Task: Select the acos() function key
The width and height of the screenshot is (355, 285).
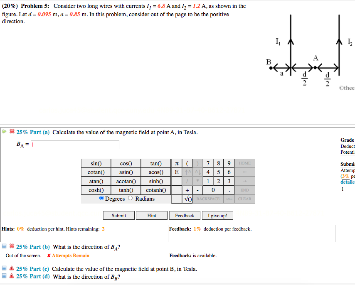Action: pos(156,172)
